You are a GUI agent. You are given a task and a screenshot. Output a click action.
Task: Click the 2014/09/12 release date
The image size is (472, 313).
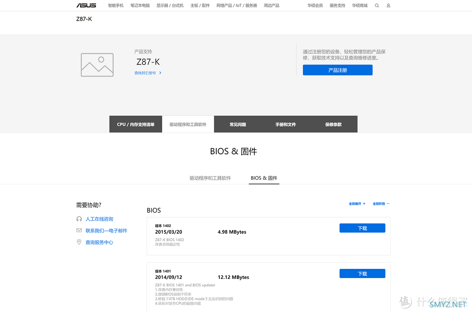coord(169,277)
